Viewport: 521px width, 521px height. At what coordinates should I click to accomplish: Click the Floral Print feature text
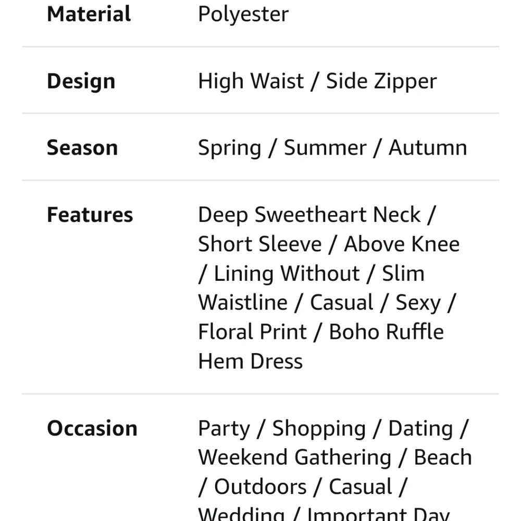pos(252,332)
